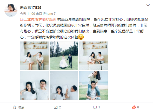Click the like count 6
Screen dimensions: 153x111
coord(138,107)
